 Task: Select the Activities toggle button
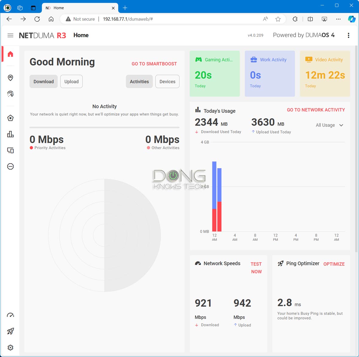point(139,81)
